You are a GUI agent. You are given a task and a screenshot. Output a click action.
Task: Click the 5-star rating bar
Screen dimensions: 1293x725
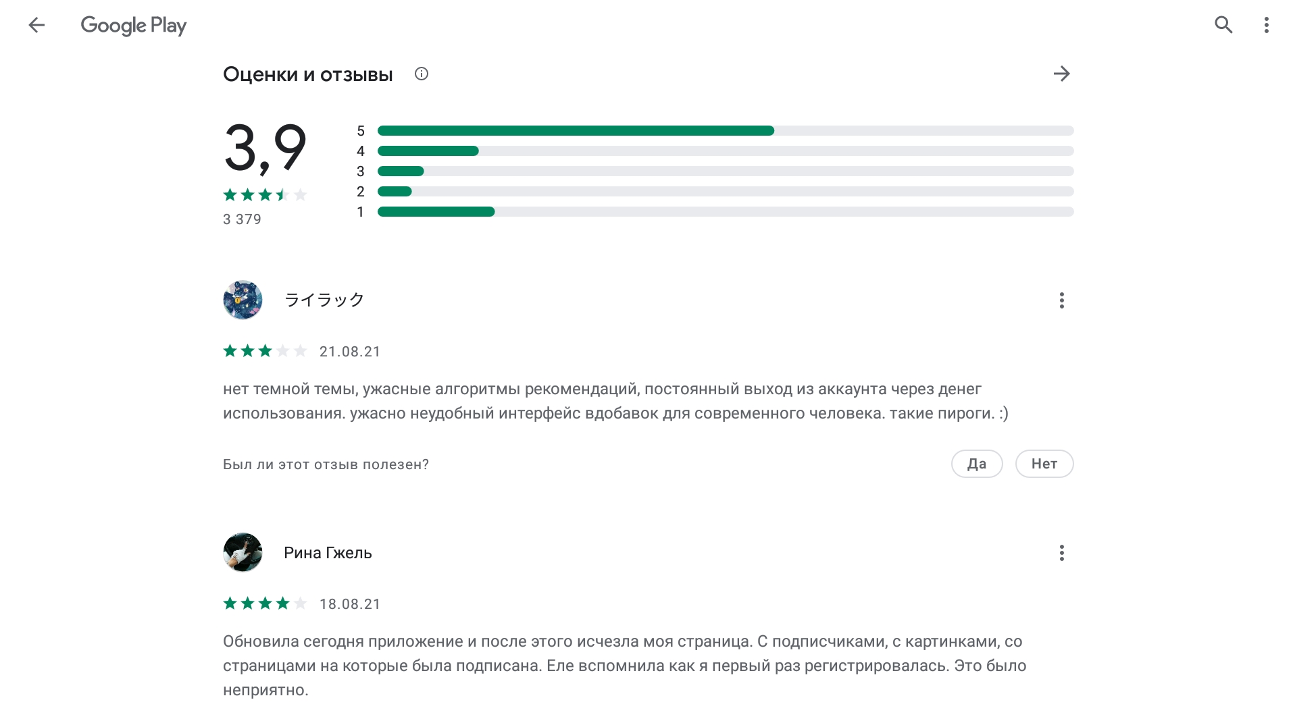coord(726,130)
